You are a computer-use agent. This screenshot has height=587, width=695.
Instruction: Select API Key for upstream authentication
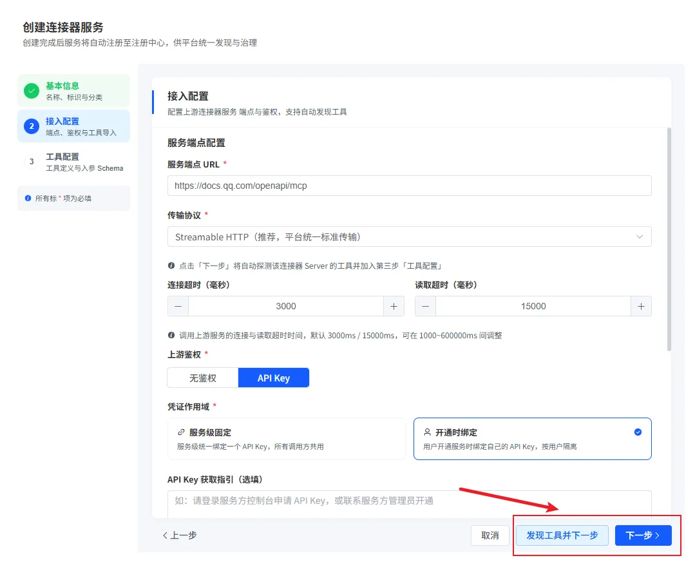point(274,378)
